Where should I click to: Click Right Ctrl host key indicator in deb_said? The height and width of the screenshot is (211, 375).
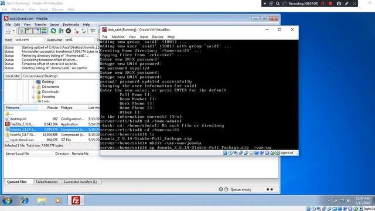287,153
